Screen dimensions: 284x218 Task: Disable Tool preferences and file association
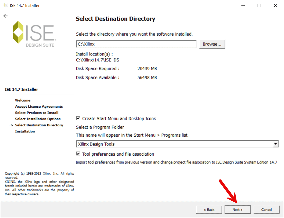coord(78,154)
